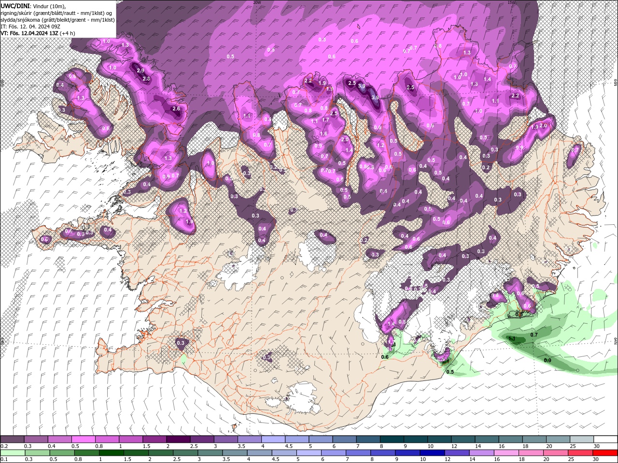Click the dark purple snow swatch between 2 and 2.5
The width and height of the screenshot is (618, 463).
point(178,439)
